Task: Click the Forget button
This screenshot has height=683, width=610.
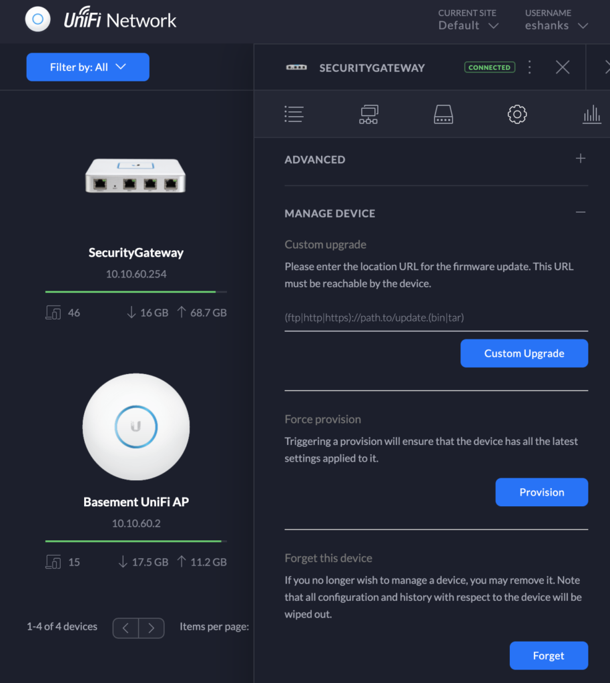Action: (x=549, y=656)
